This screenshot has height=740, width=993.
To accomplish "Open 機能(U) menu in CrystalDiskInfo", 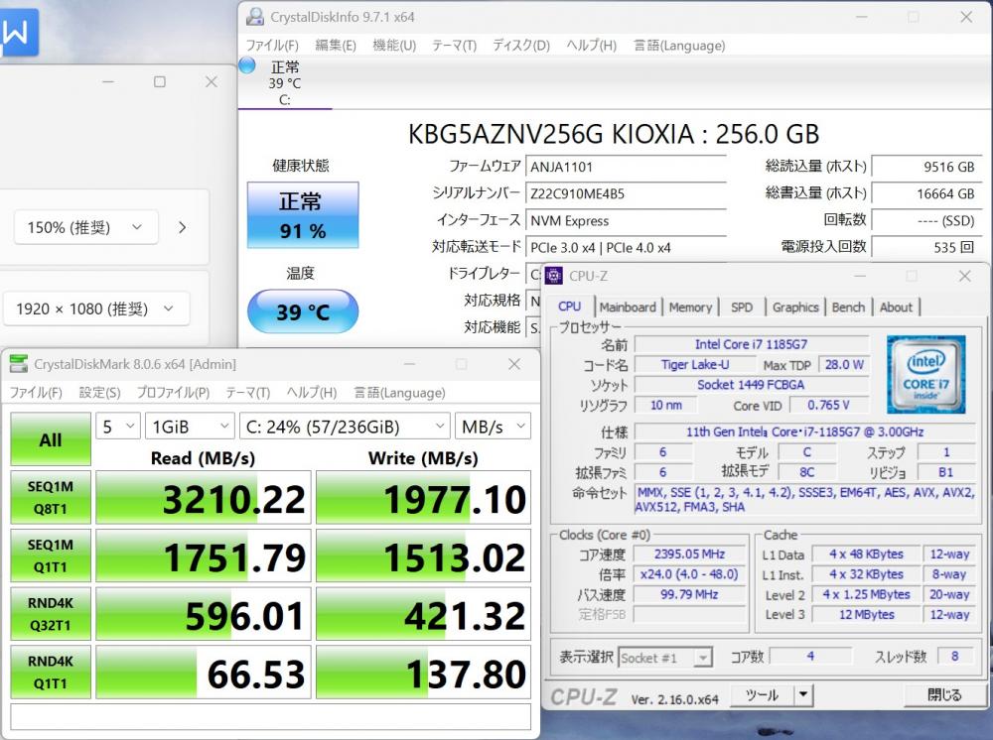I will (394, 46).
